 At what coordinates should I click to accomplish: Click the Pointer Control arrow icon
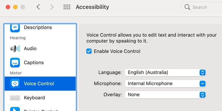15,109
